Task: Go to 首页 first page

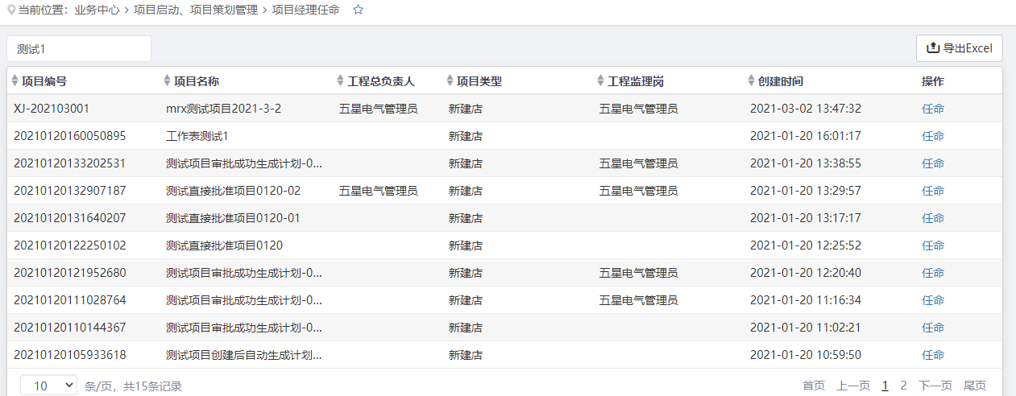Action: [814, 386]
